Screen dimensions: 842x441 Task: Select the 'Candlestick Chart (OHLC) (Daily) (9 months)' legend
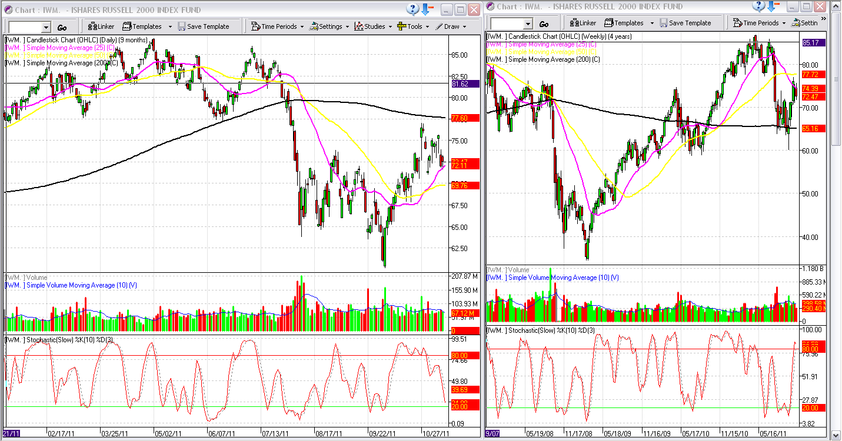pyautogui.click(x=76, y=40)
